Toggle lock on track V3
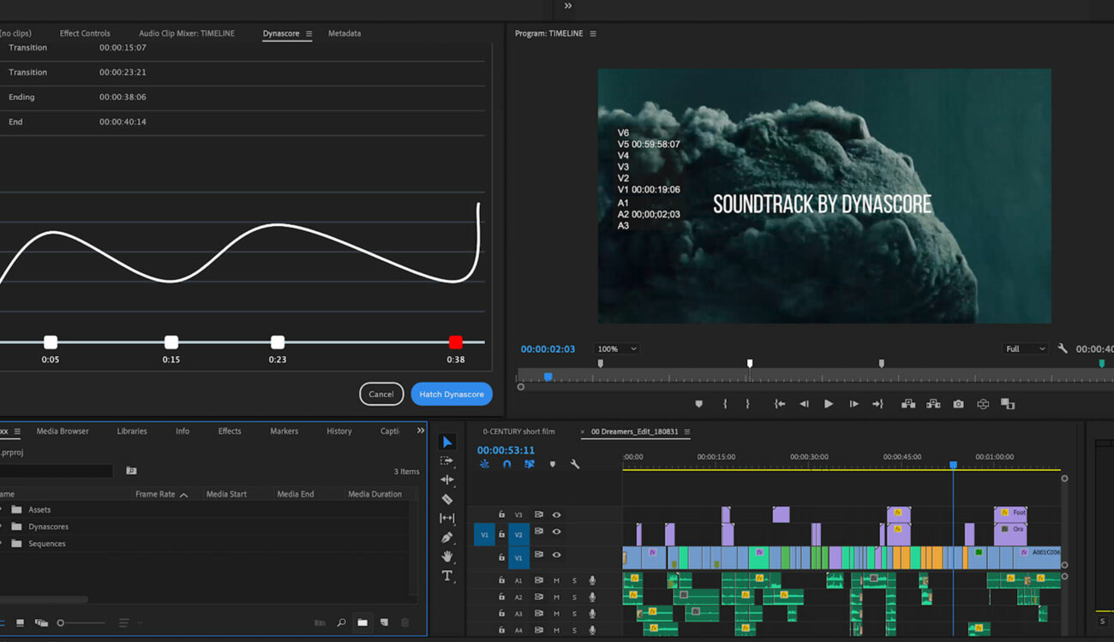The width and height of the screenshot is (1114, 642). click(x=501, y=514)
